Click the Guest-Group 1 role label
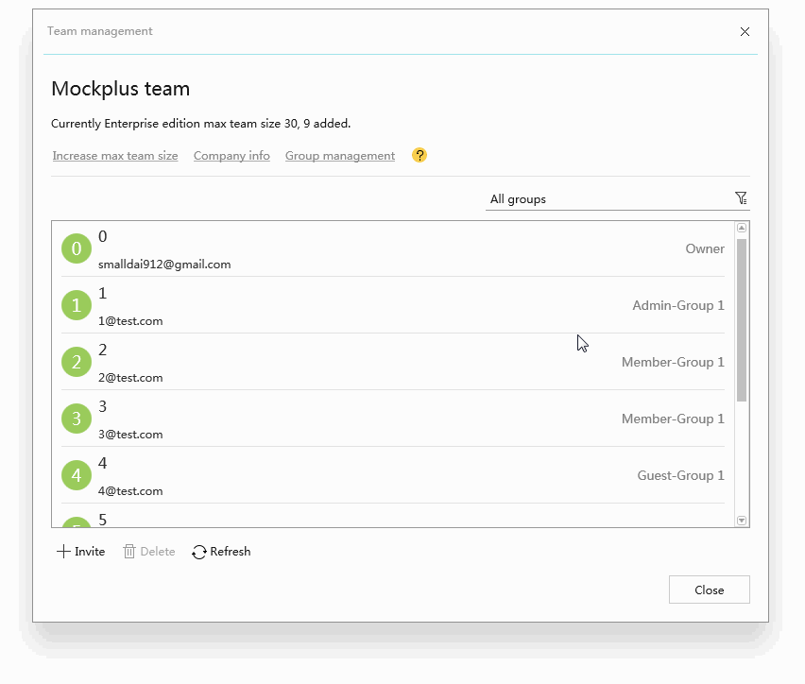The height and width of the screenshot is (684, 805). 681,475
